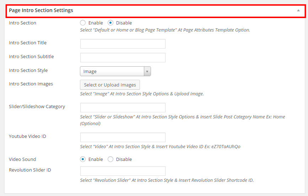The height and width of the screenshot is (196, 308).
Task: Click the Revolution Slider ID field
Action: click(123, 171)
